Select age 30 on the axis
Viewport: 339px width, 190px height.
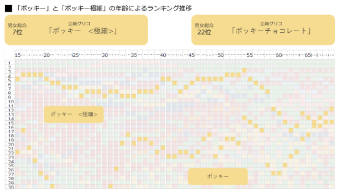point(105,55)
